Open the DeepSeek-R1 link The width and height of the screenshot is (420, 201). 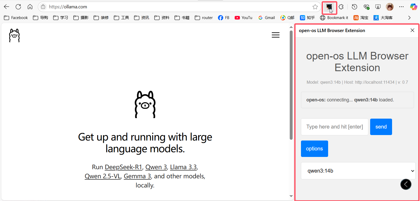coord(123,167)
